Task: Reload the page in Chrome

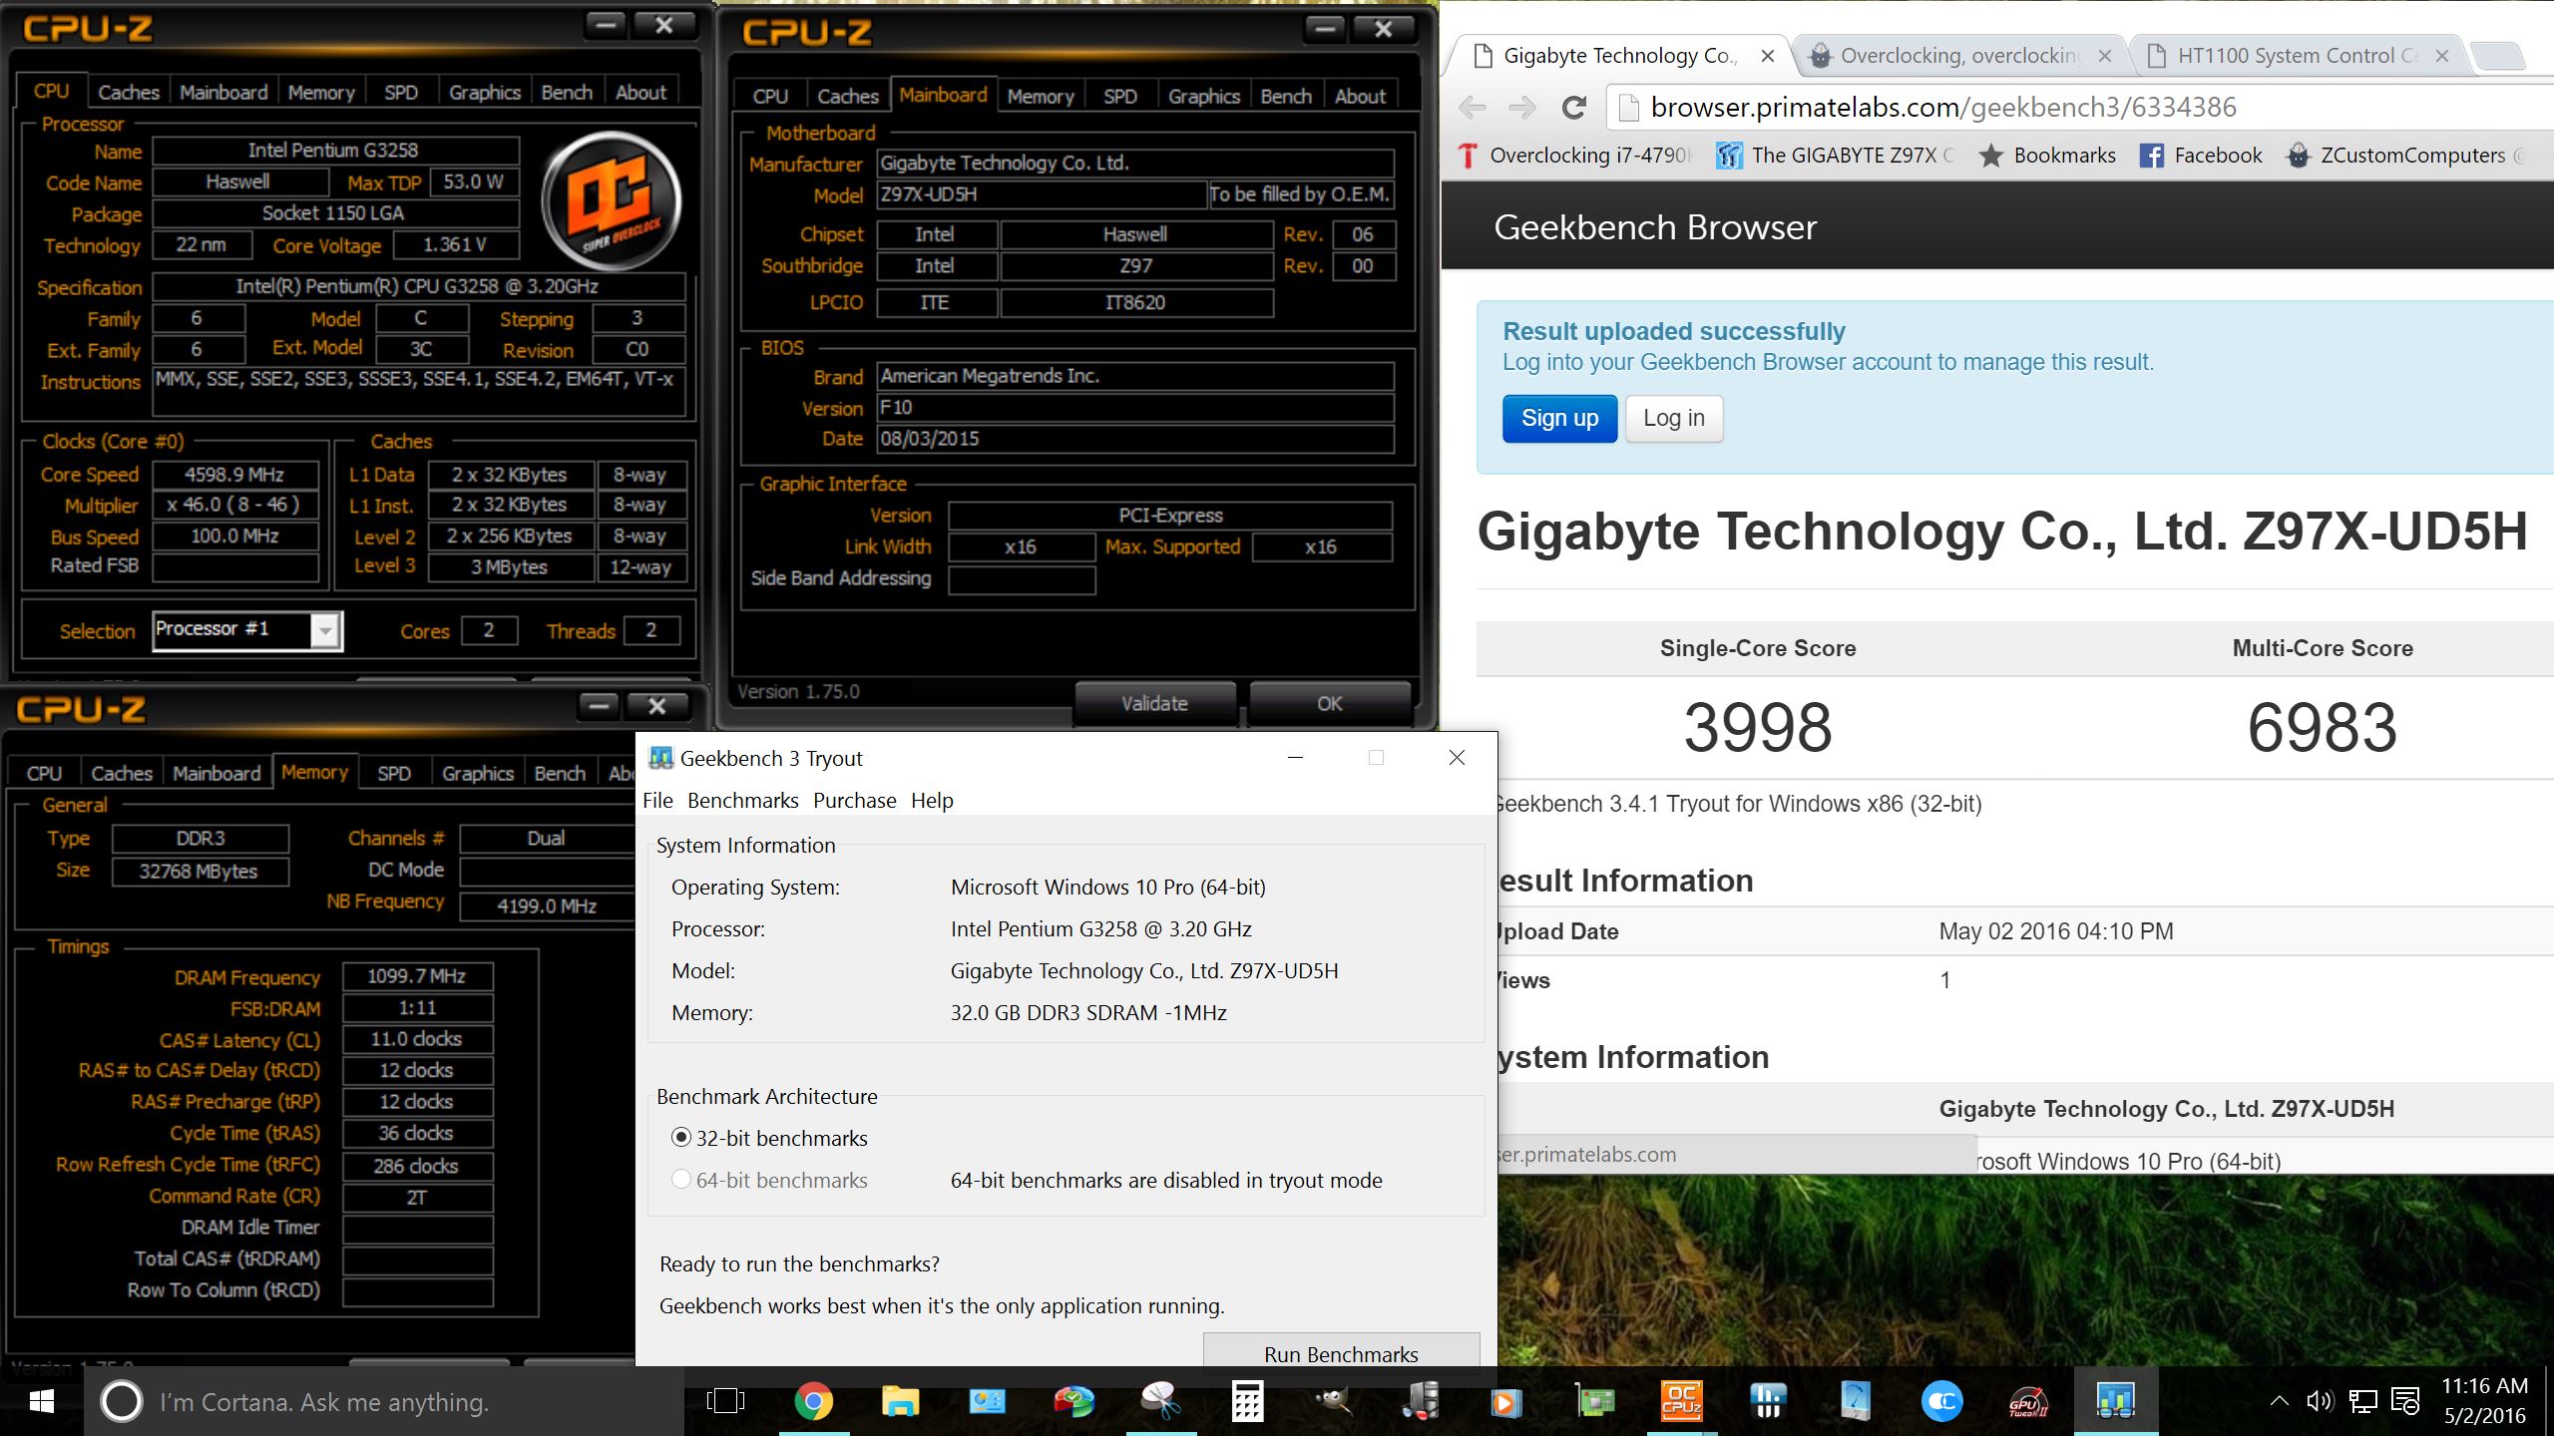Action: (x=1573, y=108)
